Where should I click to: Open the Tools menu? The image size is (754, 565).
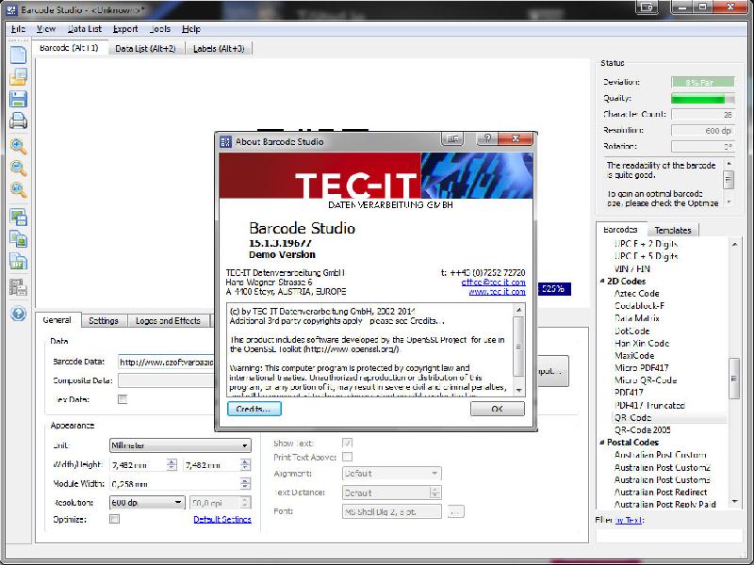click(159, 29)
